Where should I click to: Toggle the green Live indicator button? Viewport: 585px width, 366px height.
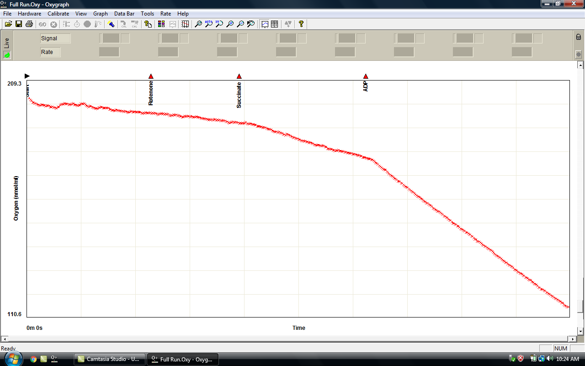point(7,55)
